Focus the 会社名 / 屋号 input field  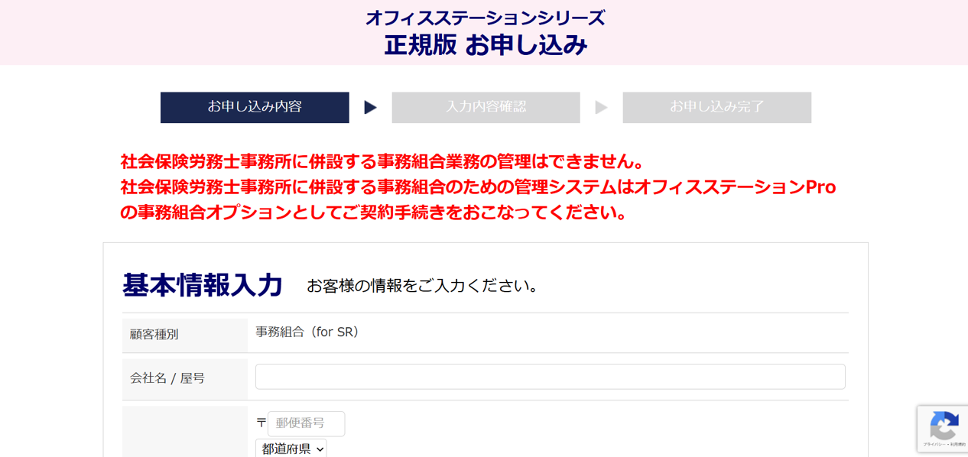(x=551, y=377)
